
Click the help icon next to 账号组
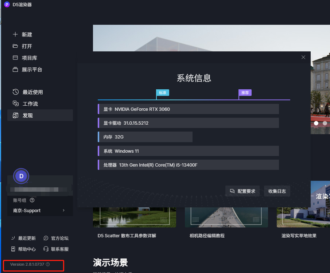[x=32, y=200]
